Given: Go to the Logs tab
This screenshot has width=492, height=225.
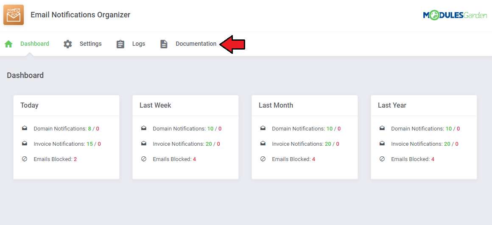Looking at the screenshot, I should tap(138, 44).
